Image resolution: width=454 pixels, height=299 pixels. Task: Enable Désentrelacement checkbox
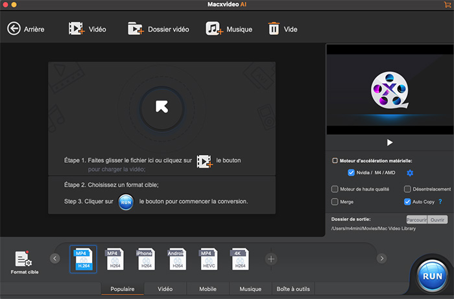pos(407,189)
